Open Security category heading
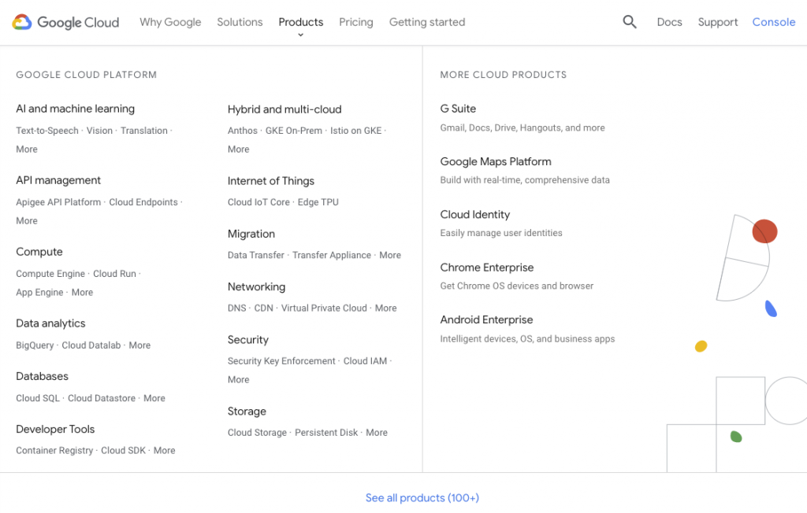The height and width of the screenshot is (513, 807). 248,339
